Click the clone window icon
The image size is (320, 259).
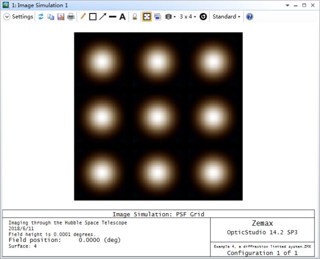click(x=157, y=16)
